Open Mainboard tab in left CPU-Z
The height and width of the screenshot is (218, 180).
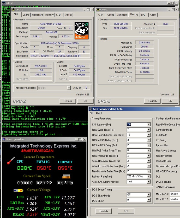pos(37,15)
